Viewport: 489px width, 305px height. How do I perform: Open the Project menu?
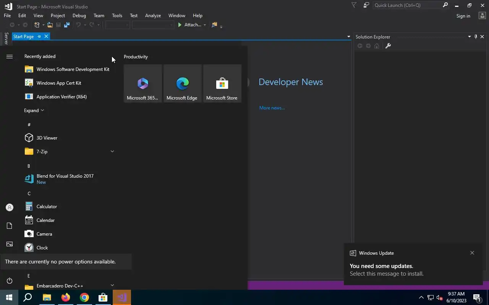point(58,16)
